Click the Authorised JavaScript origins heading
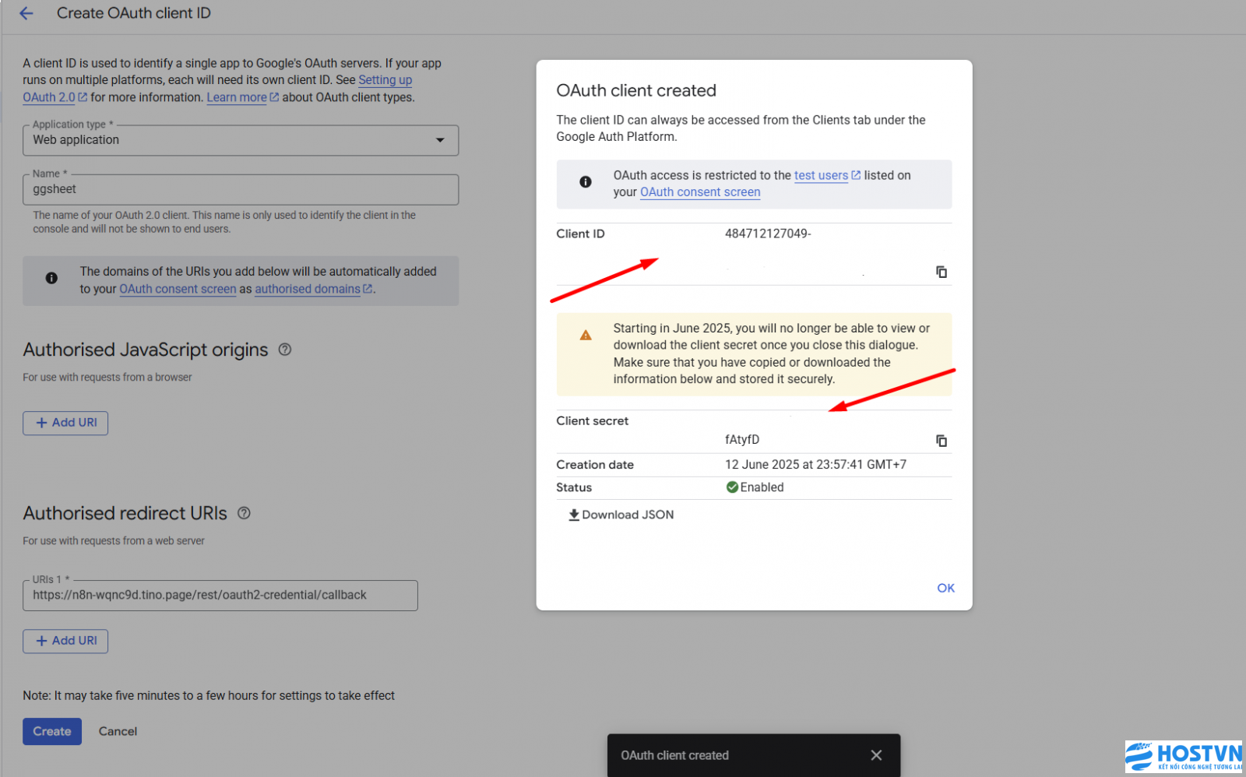 point(146,350)
